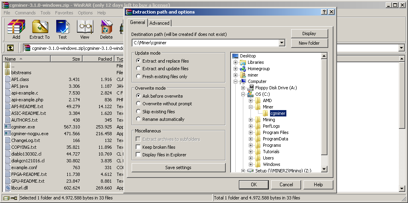The image size is (408, 203).
Task: Click the Libraries icon in folder tree
Action: point(243,62)
